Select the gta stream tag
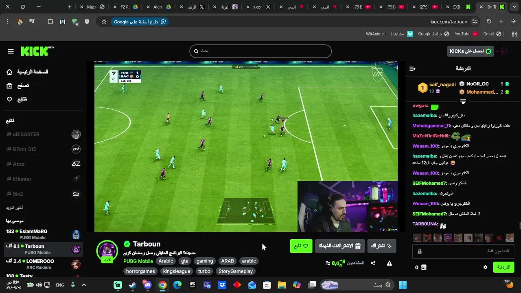The image size is (521, 293). 185,261
